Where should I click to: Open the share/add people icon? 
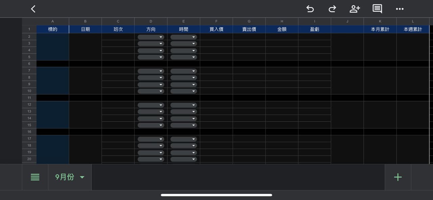click(355, 9)
